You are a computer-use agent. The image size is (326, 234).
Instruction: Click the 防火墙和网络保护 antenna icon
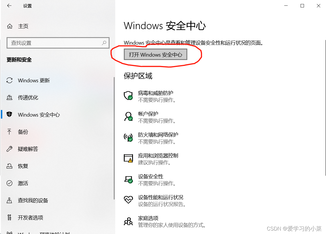[128, 137]
